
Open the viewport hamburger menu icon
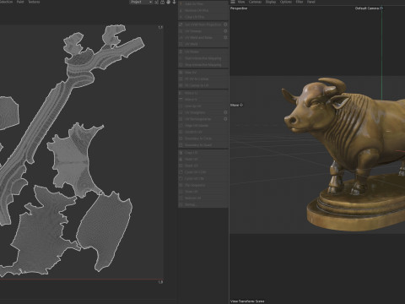[233, 2]
